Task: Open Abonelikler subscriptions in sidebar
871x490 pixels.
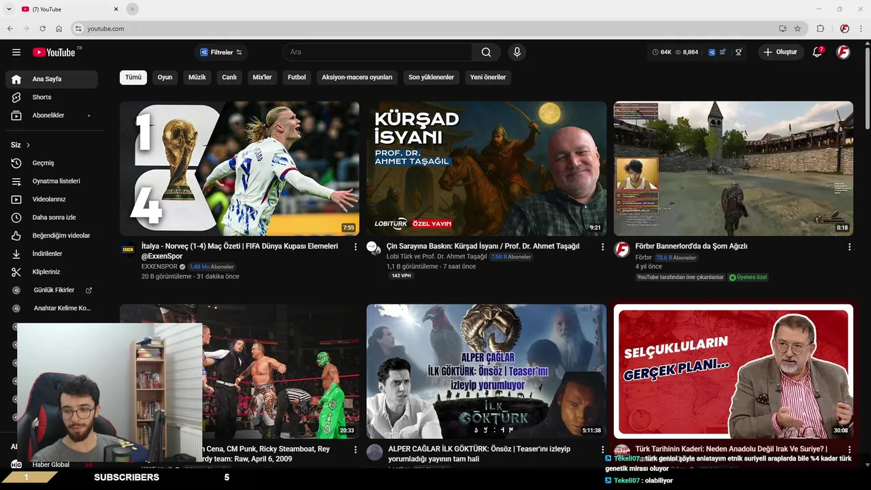Action: coord(52,116)
